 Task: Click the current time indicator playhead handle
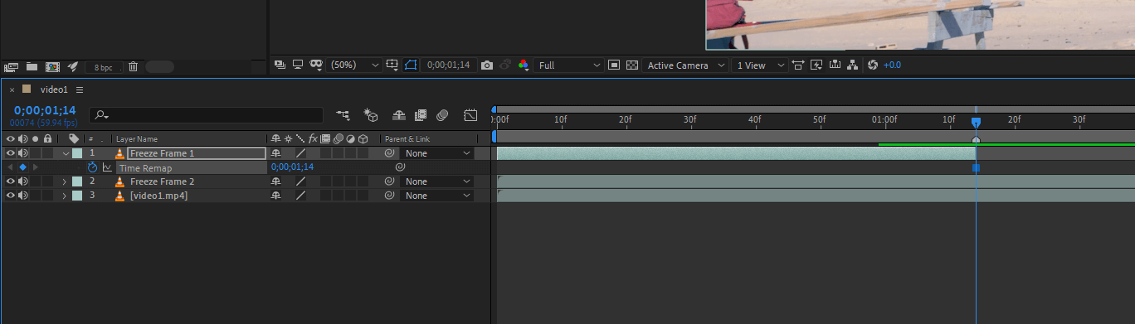(976, 122)
